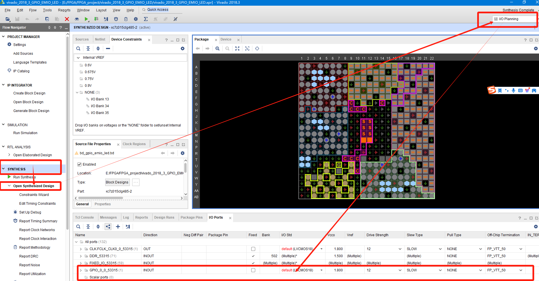
Task: Open settings gear in main toolbar
Action: point(136,19)
